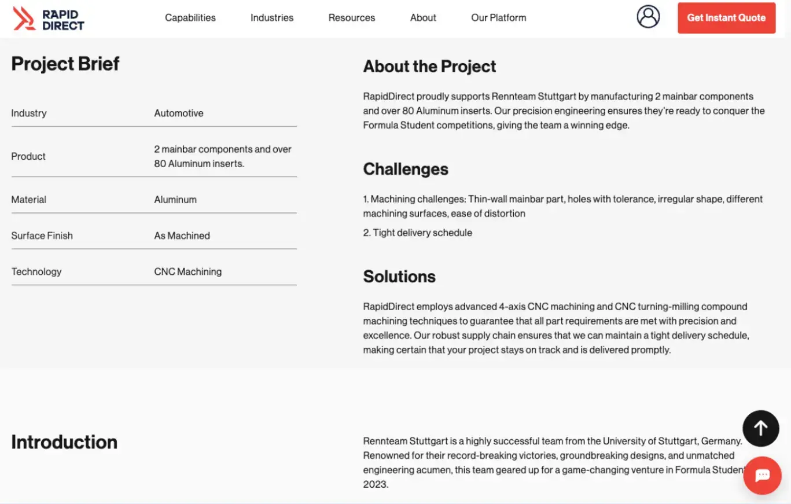Screen dimensions: 791x504
Task: Click the Aluminum material value
Action: (x=175, y=200)
